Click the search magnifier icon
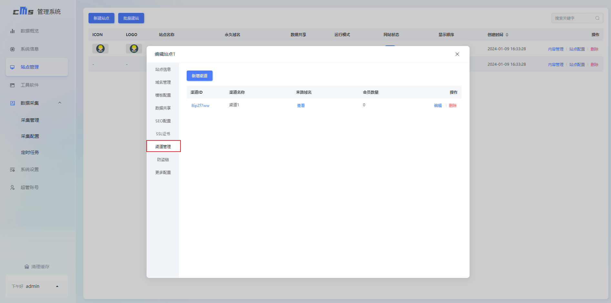Viewport: 611px width, 303px height. point(597,18)
